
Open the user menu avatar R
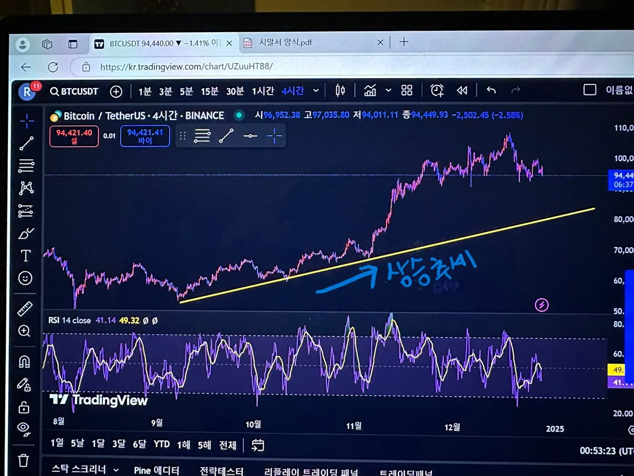pyautogui.click(x=27, y=91)
